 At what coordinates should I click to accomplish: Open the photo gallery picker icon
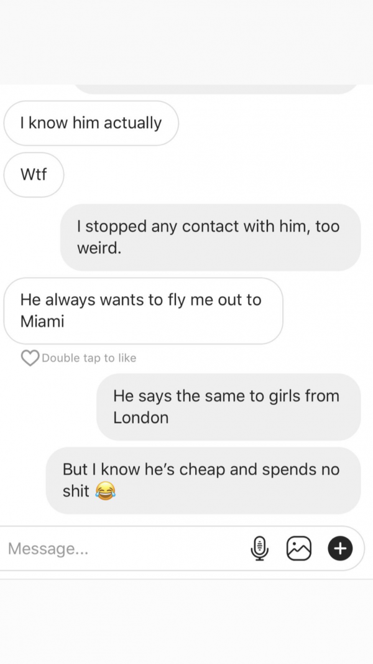[x=299, y=548]
